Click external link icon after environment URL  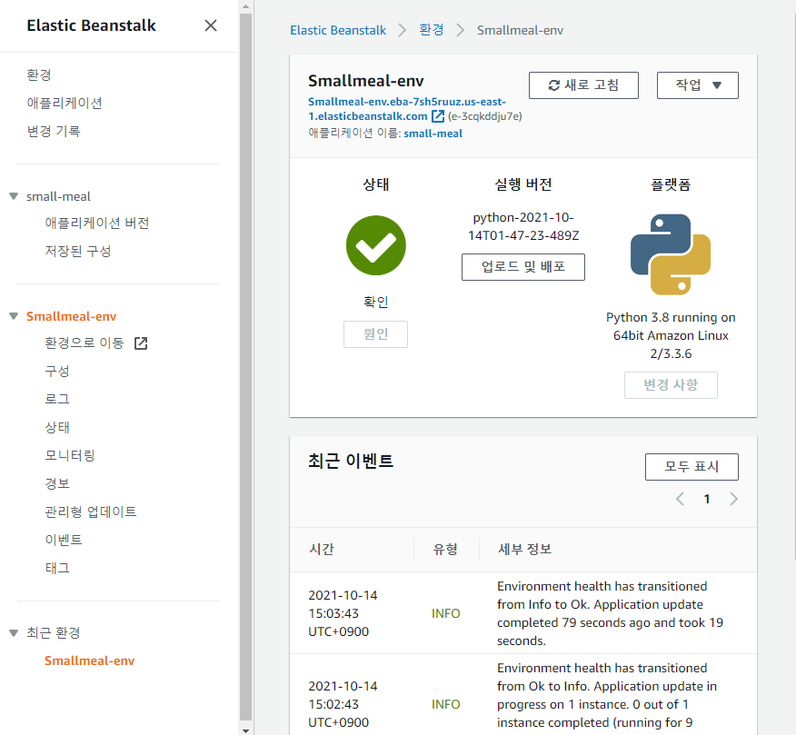438,116
